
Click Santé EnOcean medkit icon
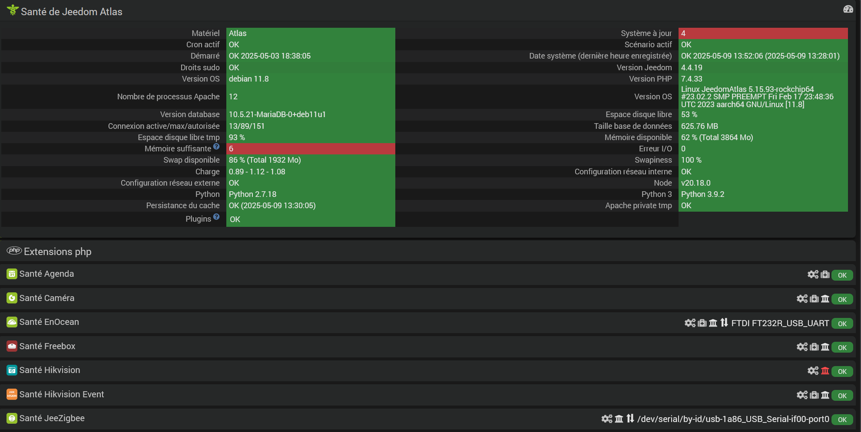[702, 323]
